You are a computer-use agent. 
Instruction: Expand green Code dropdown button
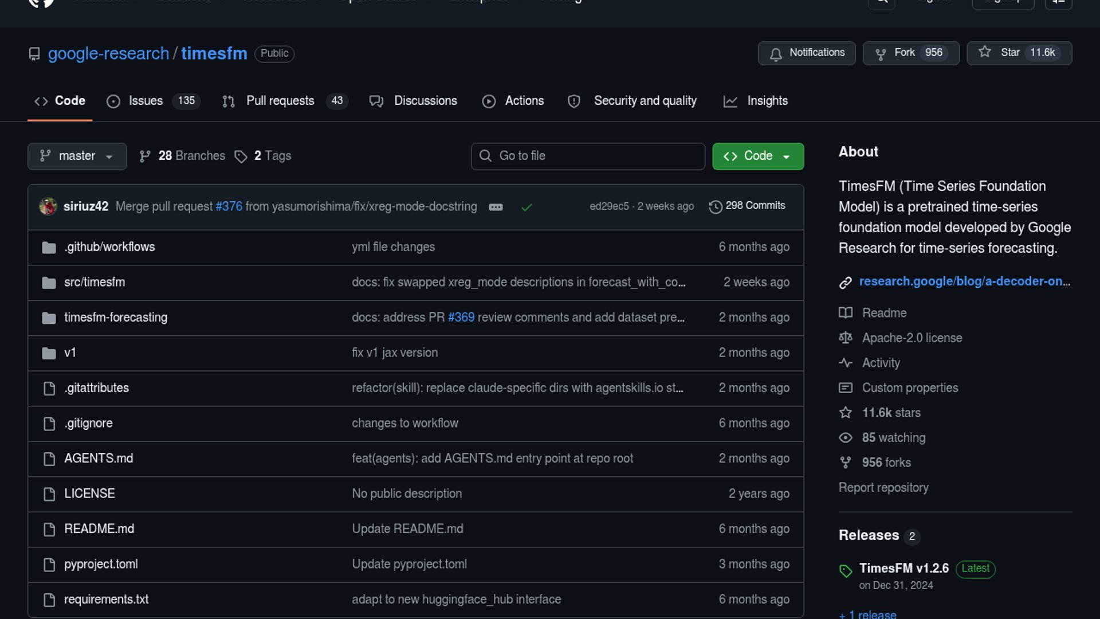pos(757,156)
